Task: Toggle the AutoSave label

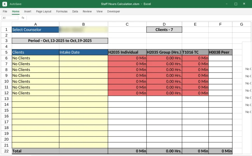Action: coord(15,4)
